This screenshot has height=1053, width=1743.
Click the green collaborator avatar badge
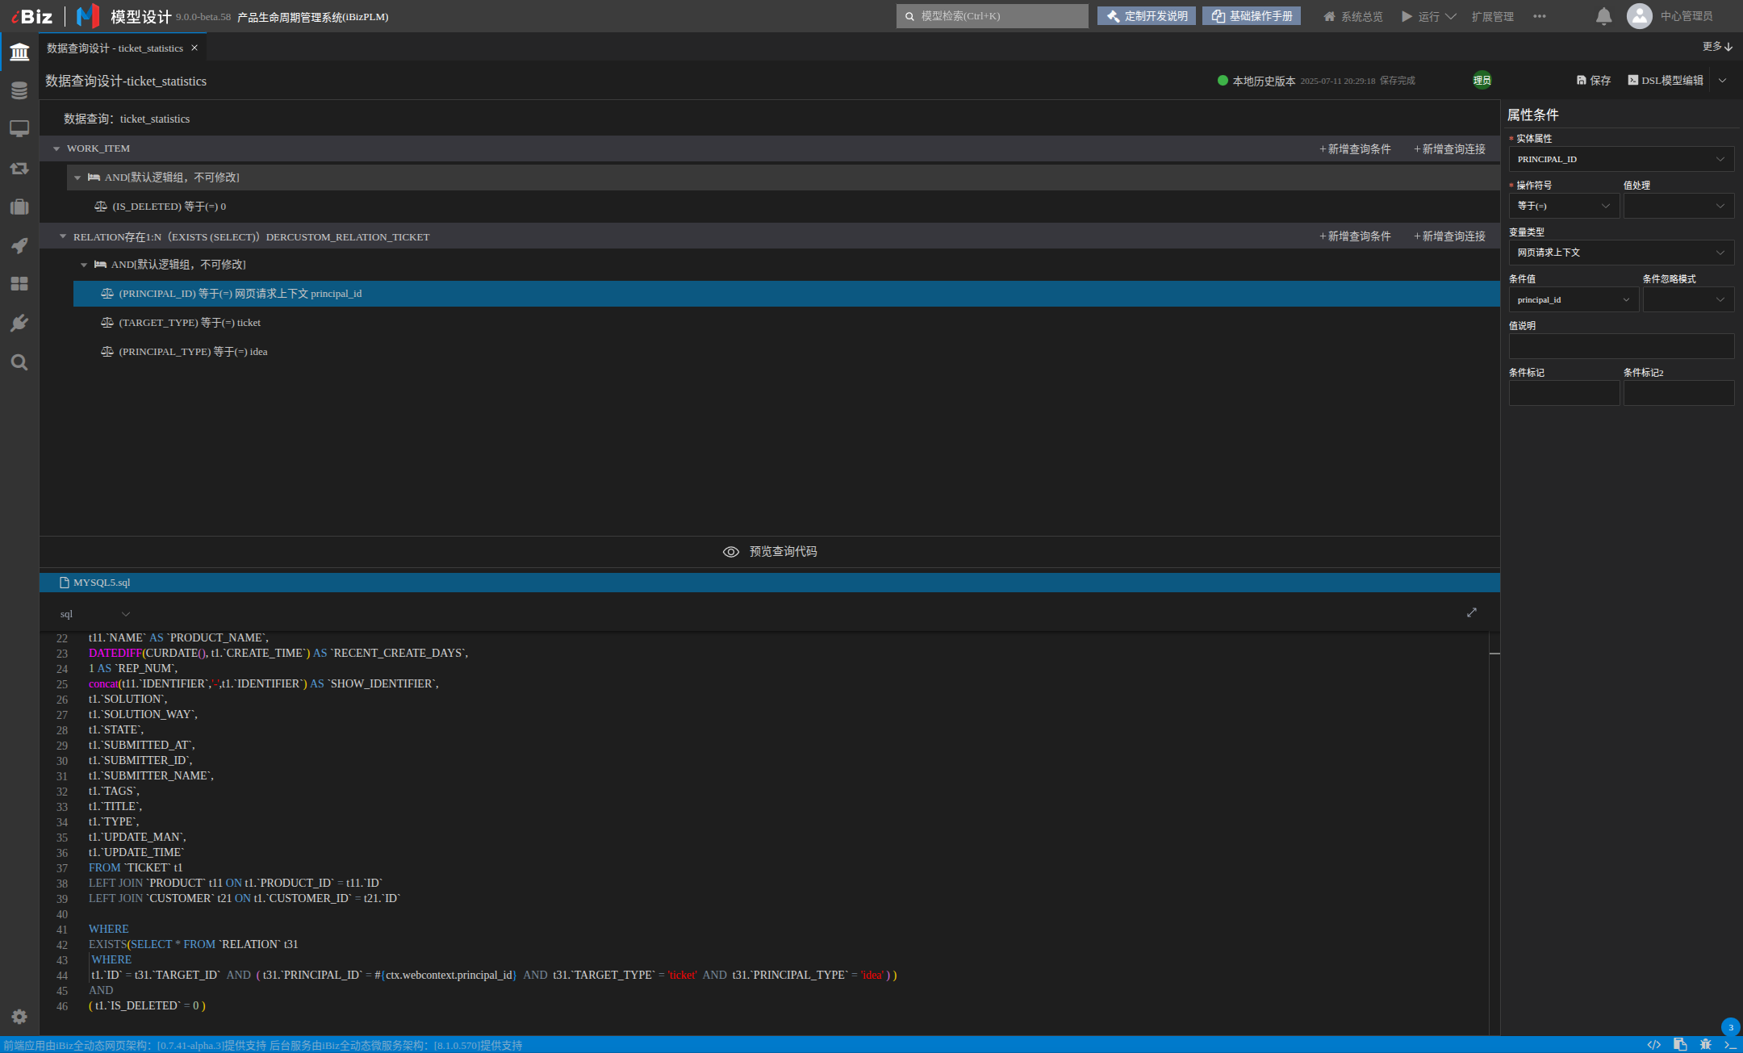pyautogui.click(x=1482, y=81)
